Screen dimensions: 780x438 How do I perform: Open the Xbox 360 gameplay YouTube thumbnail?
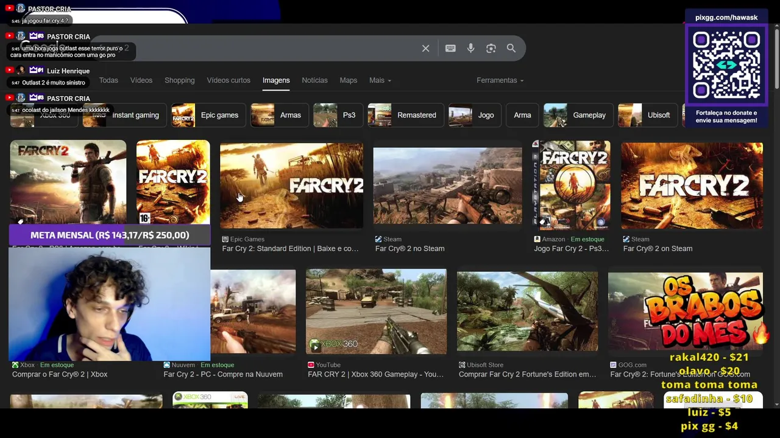coord(376,311)
